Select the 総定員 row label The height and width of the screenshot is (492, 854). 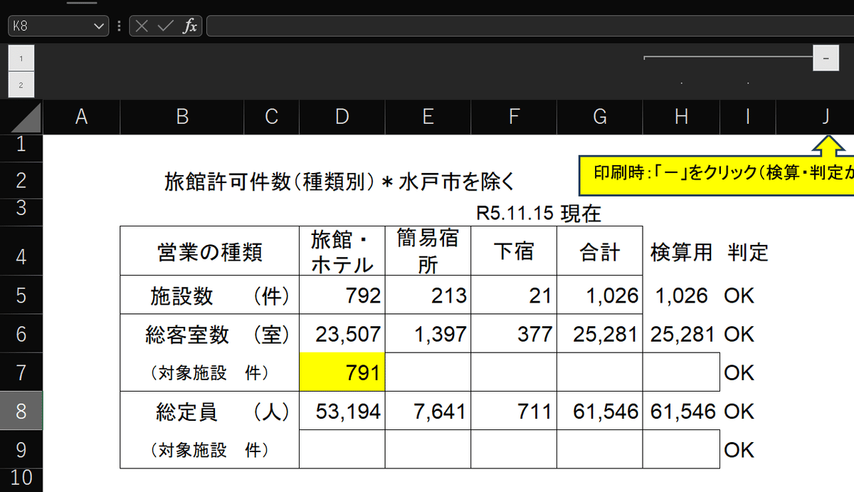tap(210, 410)
